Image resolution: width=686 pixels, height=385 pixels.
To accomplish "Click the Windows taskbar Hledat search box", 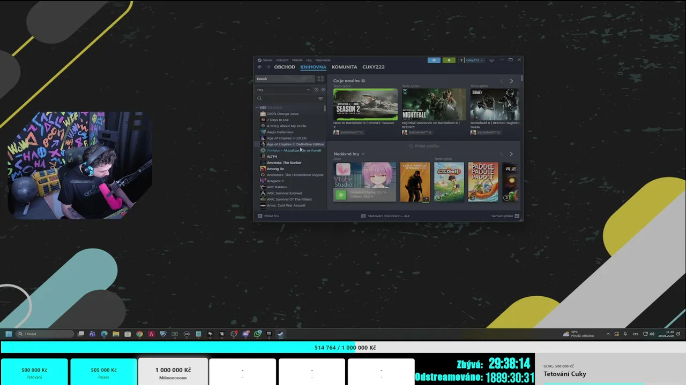I will pyautogui.click(x=44, y=334).
